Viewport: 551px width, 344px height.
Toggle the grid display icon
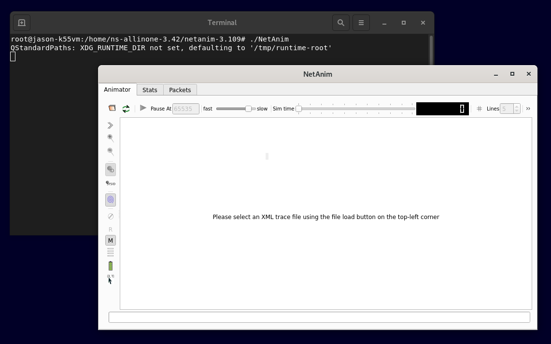pos(480,109)
